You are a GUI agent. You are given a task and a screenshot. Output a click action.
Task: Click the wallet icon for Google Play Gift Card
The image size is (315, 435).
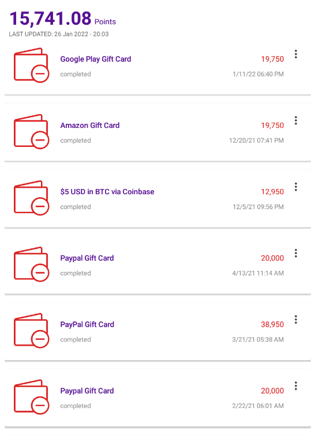coord(31,66)
